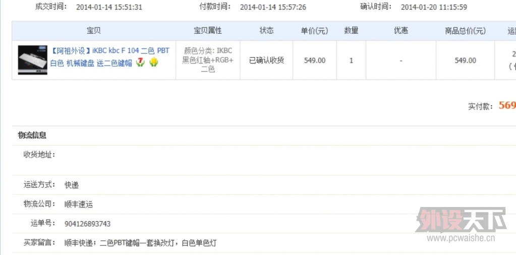Click the 顺丰速运 logistics company name
This screenshot has width=516, height=255.
coord(79,205)
